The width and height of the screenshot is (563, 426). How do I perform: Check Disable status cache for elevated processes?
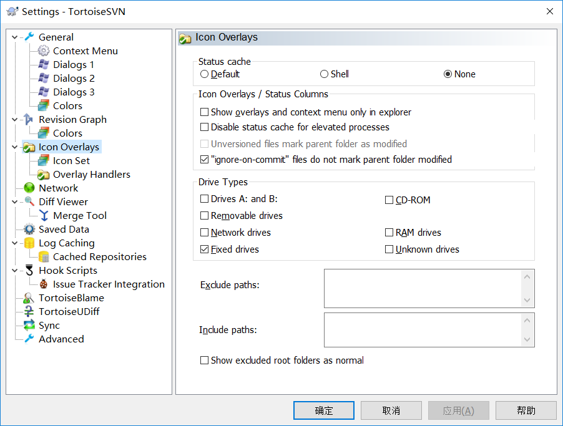[204, 127]
